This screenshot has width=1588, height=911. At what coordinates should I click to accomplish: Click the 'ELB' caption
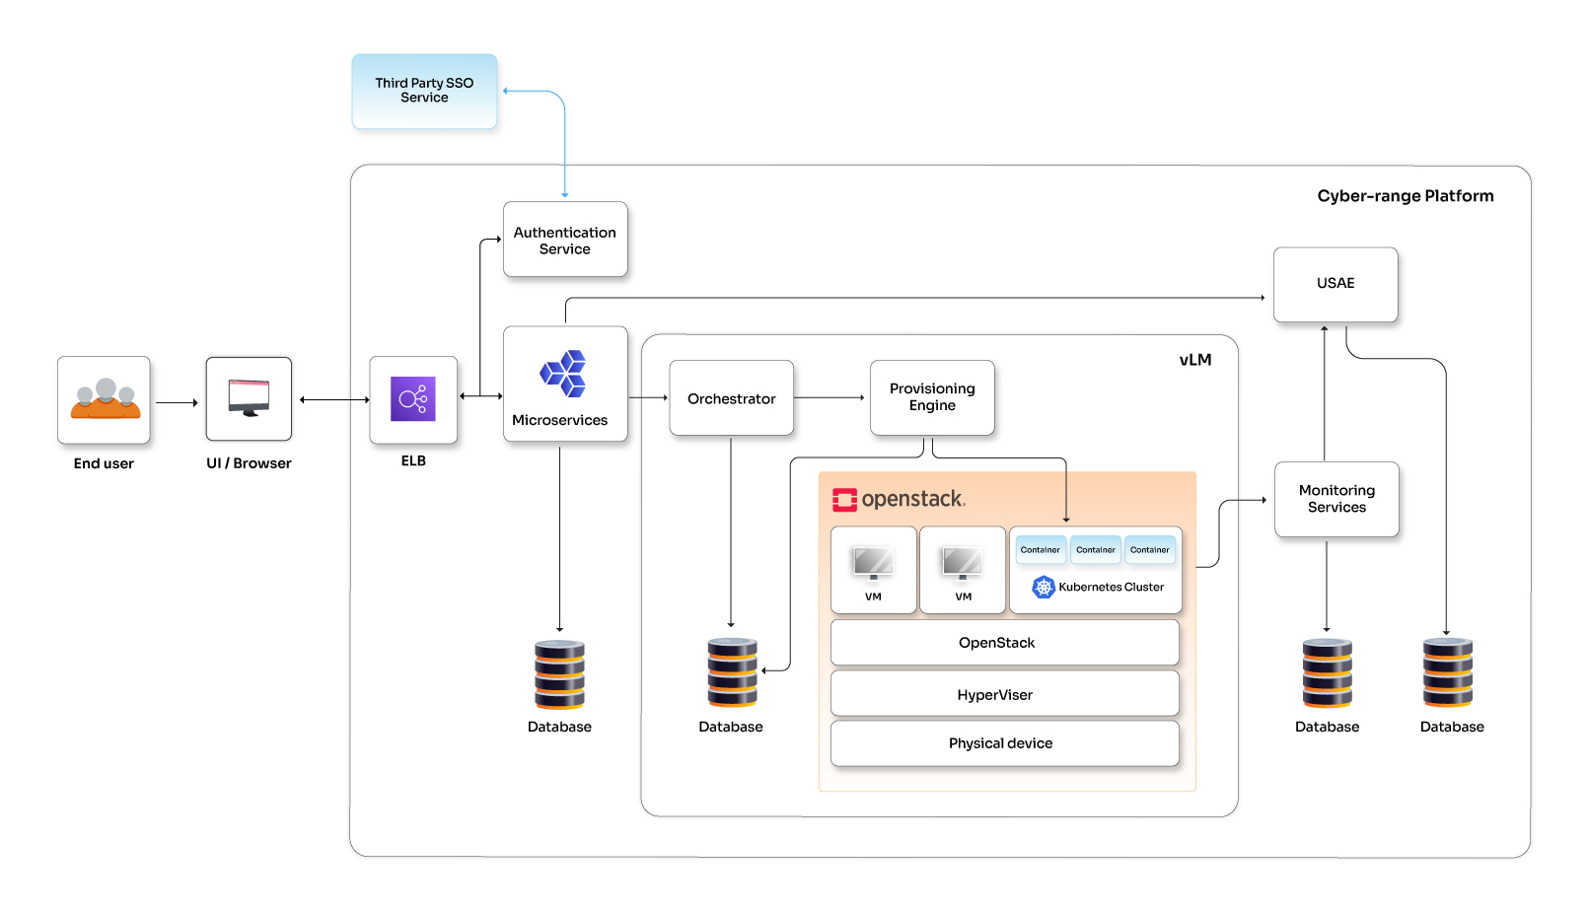pos(413,460)
